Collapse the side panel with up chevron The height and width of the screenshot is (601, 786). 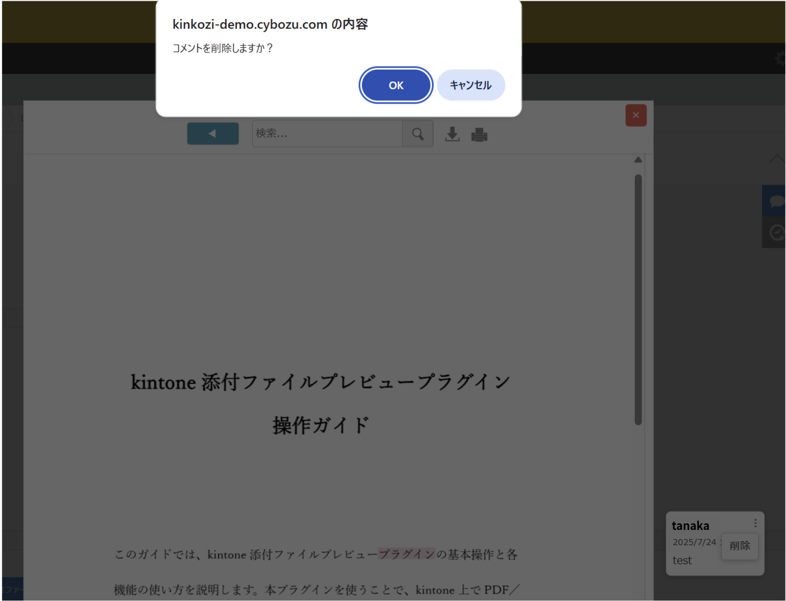point(776,159)
